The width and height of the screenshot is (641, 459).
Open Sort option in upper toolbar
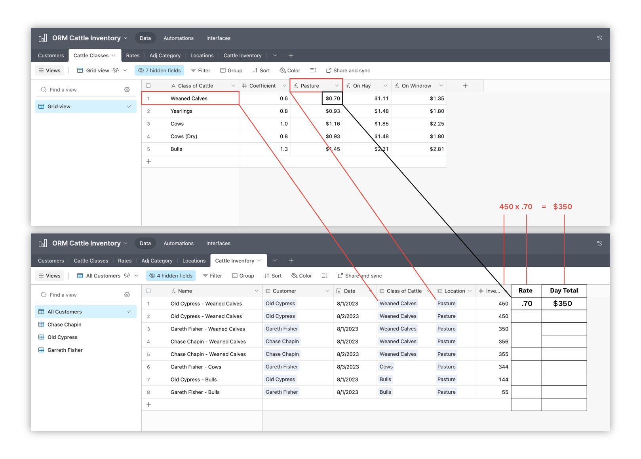click(x=261, y=70)
